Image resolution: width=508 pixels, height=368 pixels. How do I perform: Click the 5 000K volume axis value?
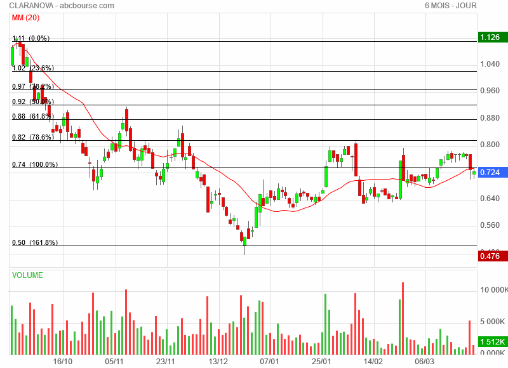[493, 322]
